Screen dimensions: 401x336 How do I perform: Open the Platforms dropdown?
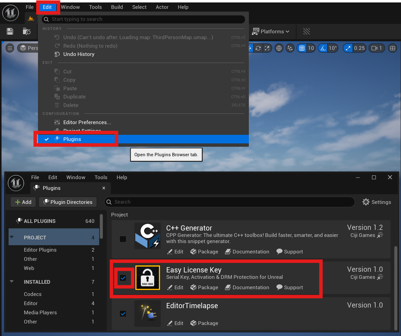(x=271, y=31)
